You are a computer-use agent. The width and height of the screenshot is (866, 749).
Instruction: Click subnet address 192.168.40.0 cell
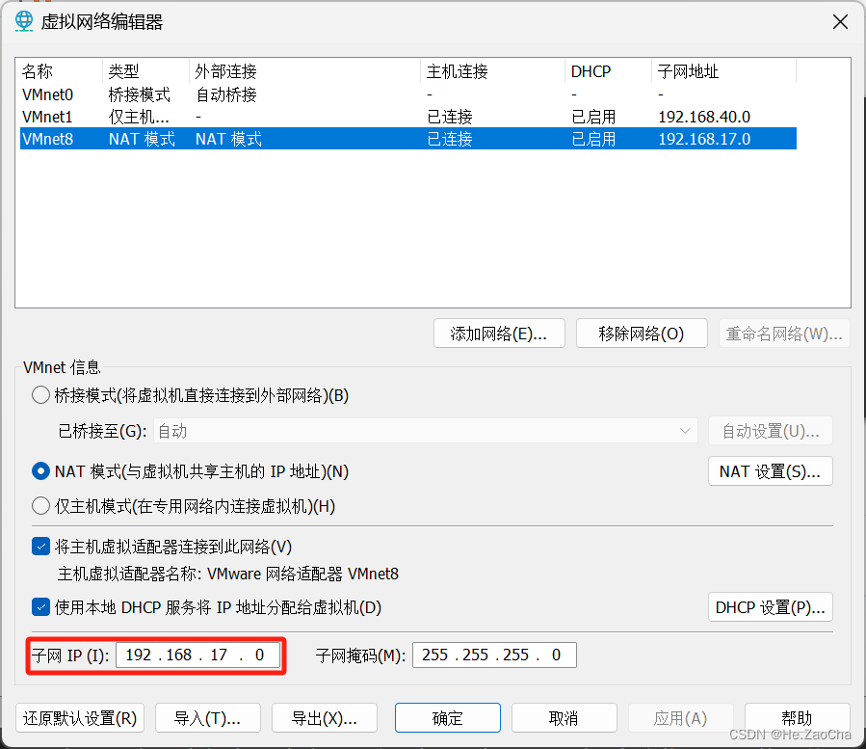tap(704, 117)
